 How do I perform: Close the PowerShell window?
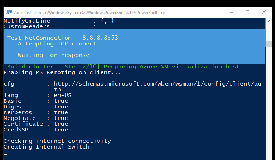tap(264, 12)
